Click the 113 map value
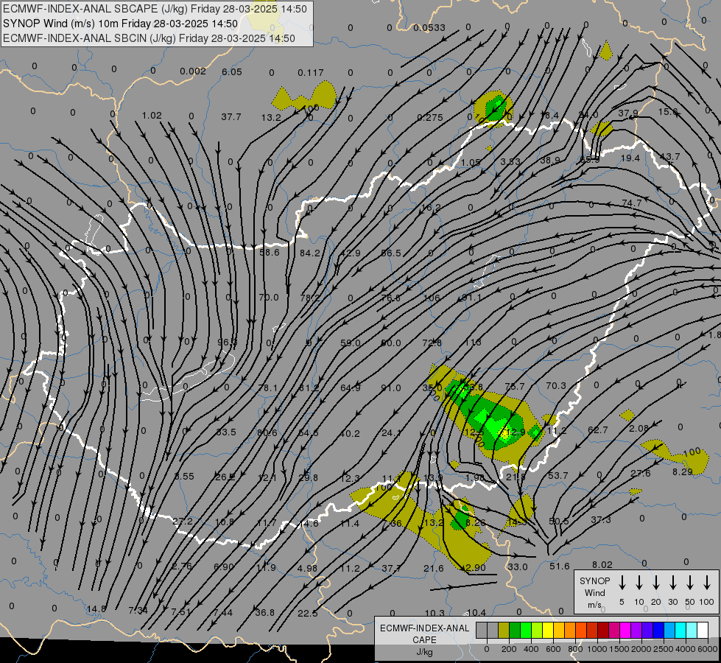Image resolution: width=721 pixels, height=663 pixels. click(473, 343)
